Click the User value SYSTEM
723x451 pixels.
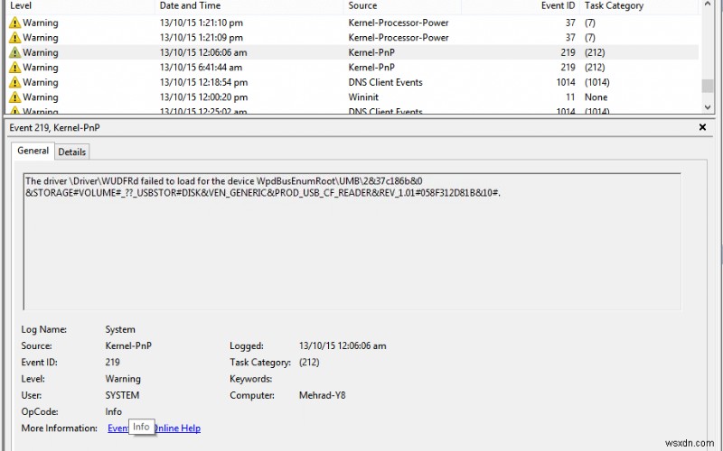[x=122, y=395]
